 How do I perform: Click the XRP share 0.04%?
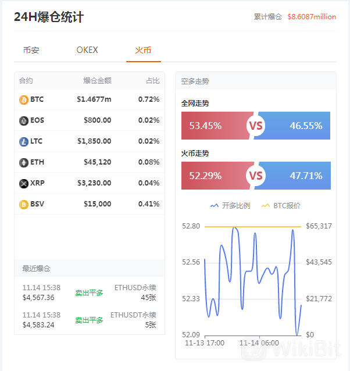[149, 183]
